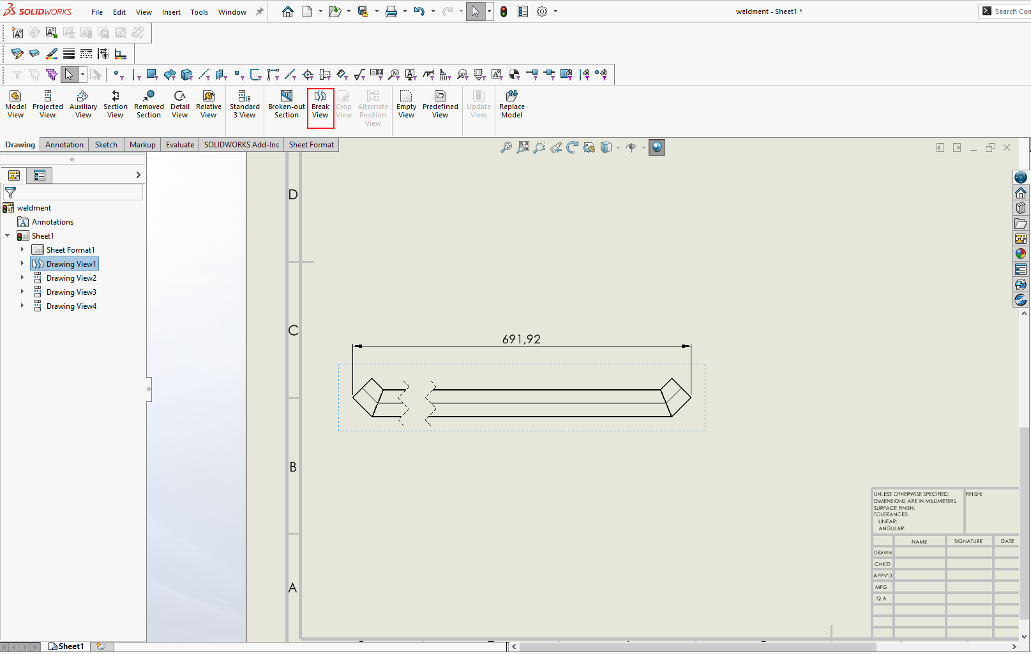Expand the Sheet Format1 tree node
Viewport: 1031px width, 654px height.
coord(22,250)
